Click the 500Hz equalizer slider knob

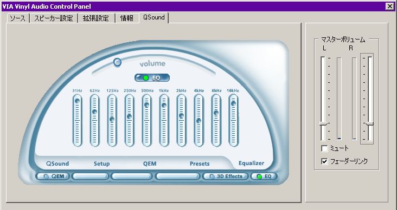pos(146,105)
